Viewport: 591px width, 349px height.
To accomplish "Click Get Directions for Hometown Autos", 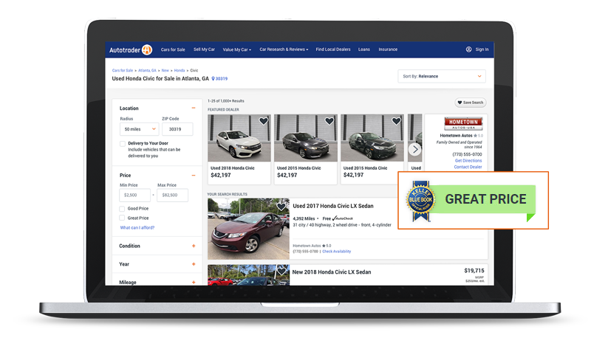I will pyautogui.click(x=468, y=161).
